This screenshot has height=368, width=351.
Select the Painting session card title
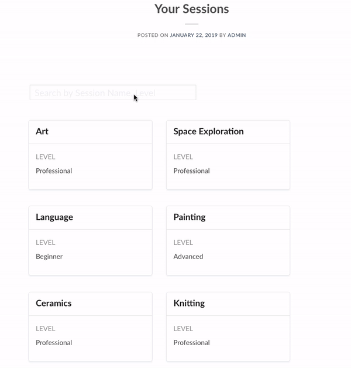coord(190,217)
